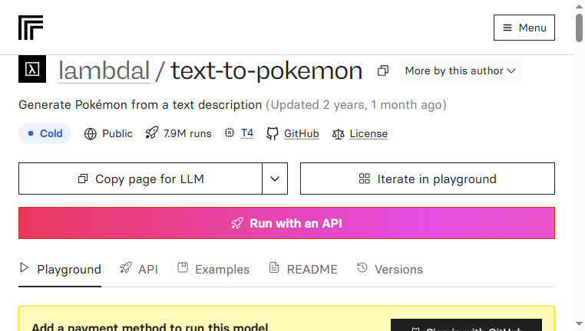Viewport: 585px width, 331px height.
Task: Click the Replicate logo at top left
Action: click(x=31, y=28)
